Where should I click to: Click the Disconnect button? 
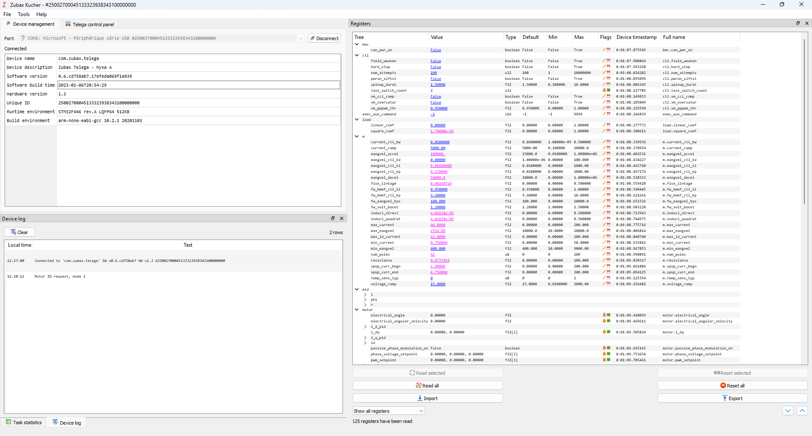tap(324, 38)
